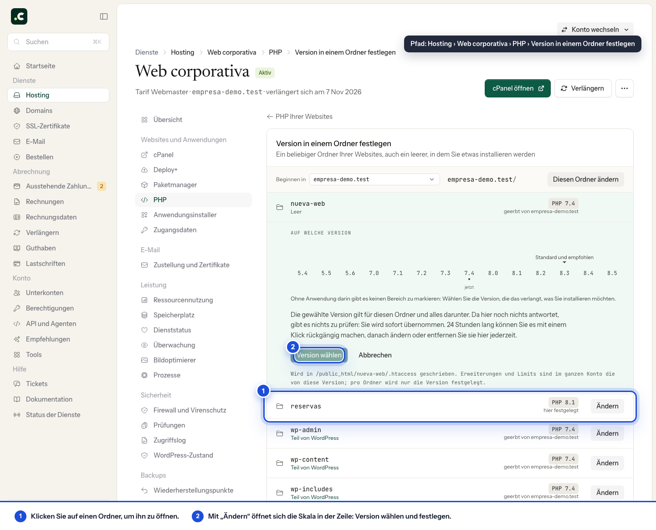This screenshot has width=656, height=530.
Task: Open Bildoptimierer section
Action: click(x=194, y=360)
